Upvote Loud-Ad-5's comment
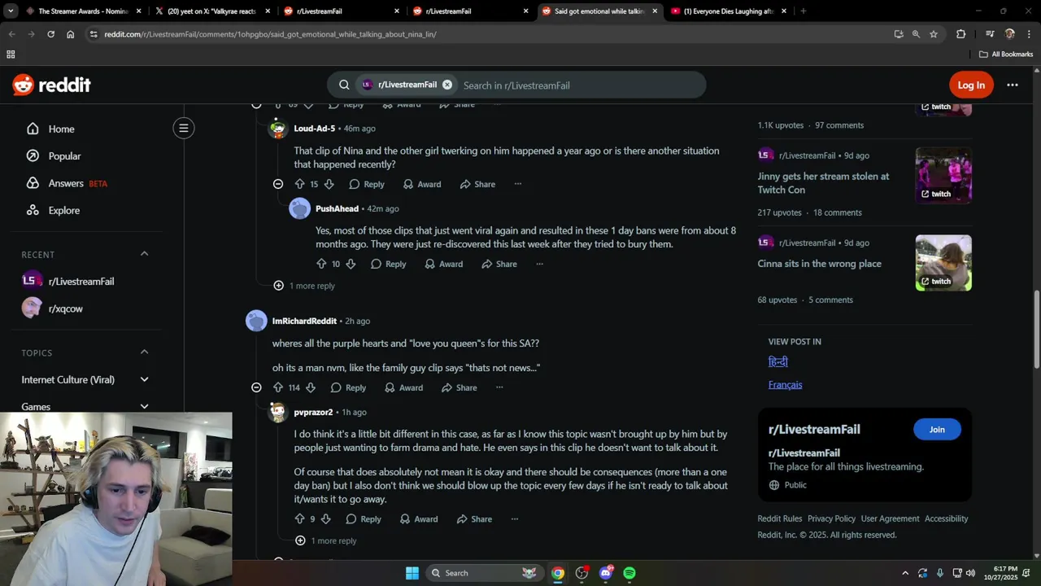 299,185
